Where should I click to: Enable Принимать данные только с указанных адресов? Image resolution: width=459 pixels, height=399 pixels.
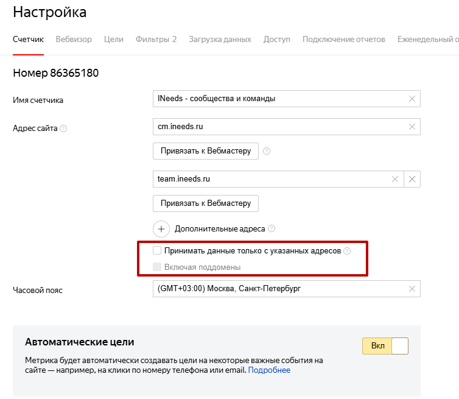(x=157, y=250)
